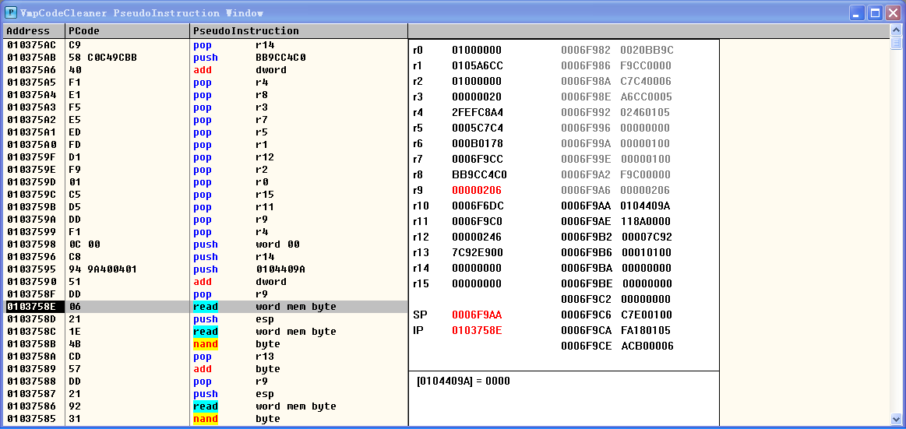Click stack entry 0006F982 0020BB9C

(x=617, y=51)
